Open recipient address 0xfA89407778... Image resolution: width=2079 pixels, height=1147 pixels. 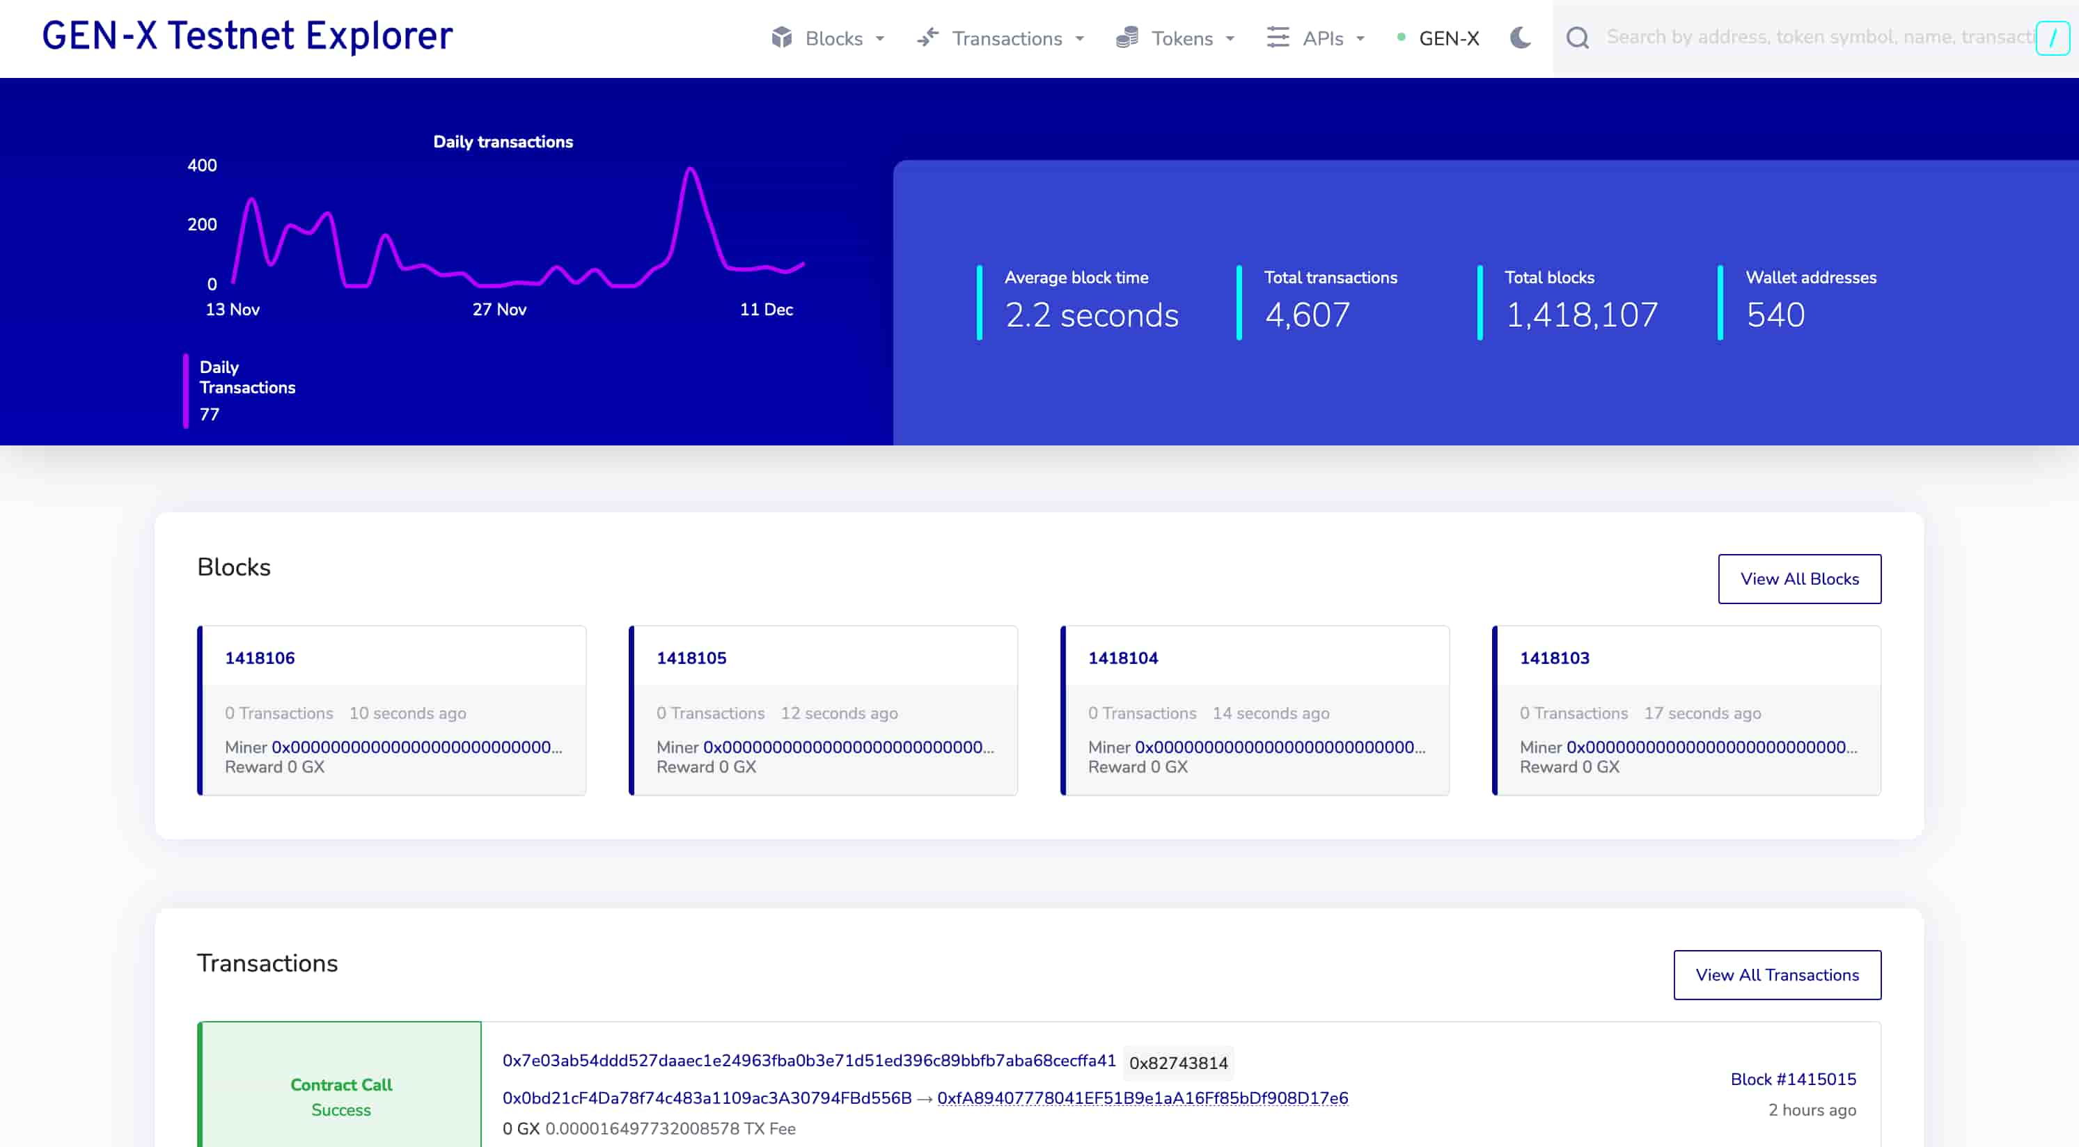1143,1098
